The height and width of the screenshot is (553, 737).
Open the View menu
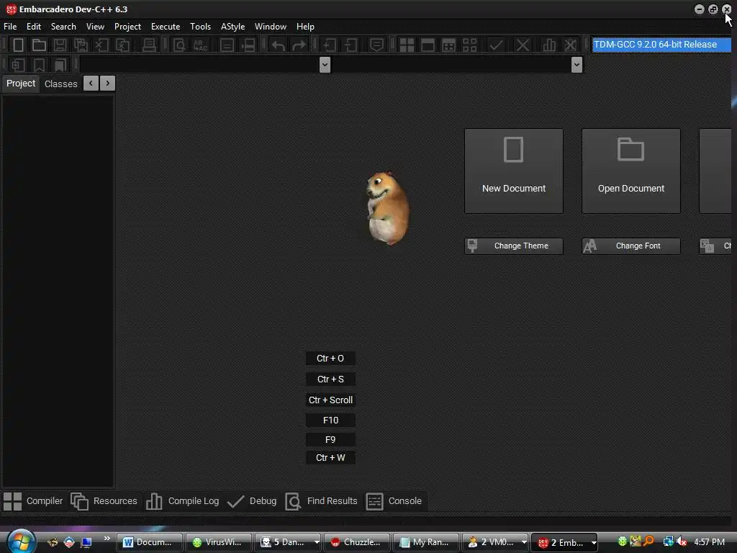pos(96,27)
